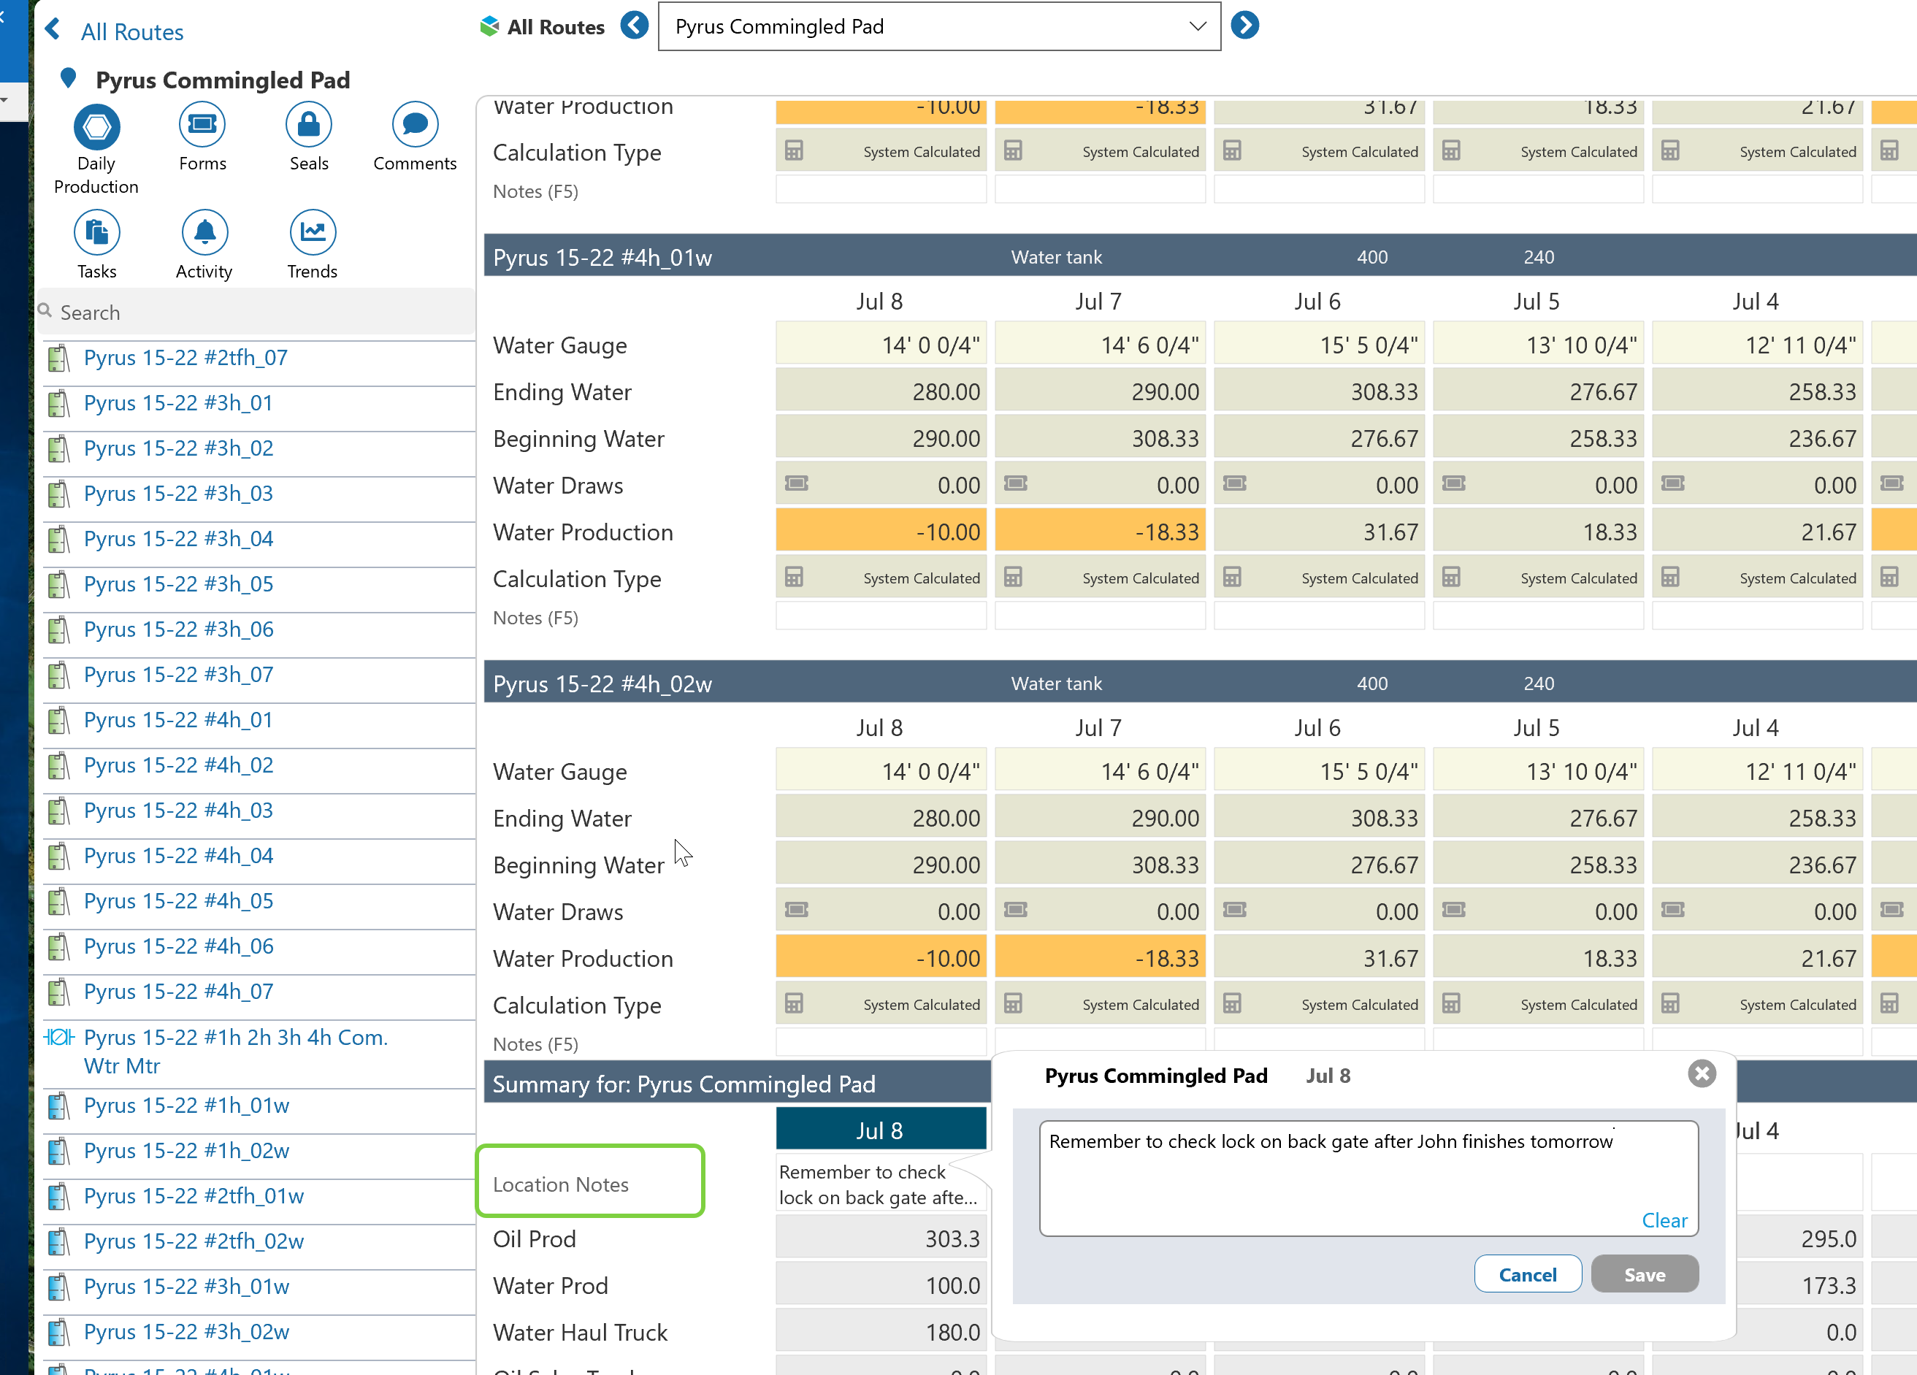Click the Search field in sidebar
This screenshot has height=1375, width=1917.
click(253, 313)
